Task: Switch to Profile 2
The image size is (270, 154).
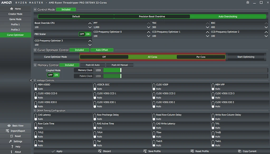Action: pos(16,30)
